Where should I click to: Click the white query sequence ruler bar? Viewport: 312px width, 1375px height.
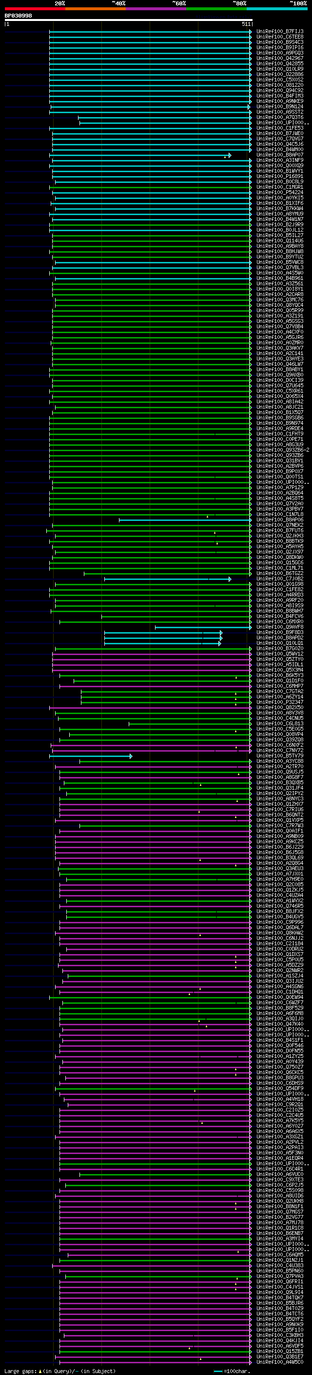(129, 20)
